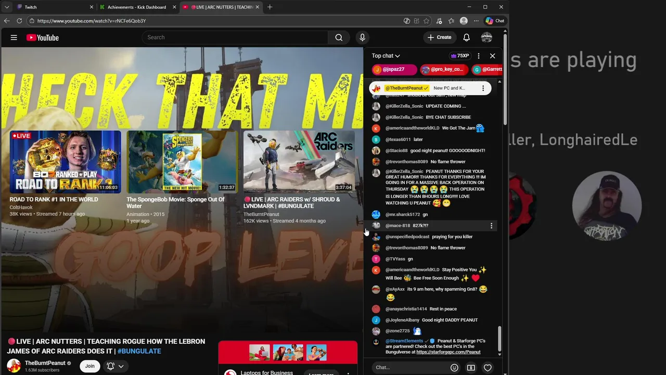Viewport: 666px width, 375px height.
Task: Open the ColtHavok channel link
Action: click(21, 207)
